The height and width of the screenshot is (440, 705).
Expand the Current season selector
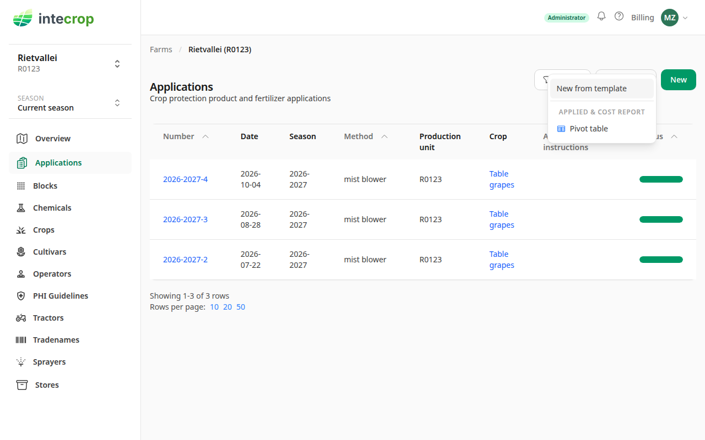point(70,103)
